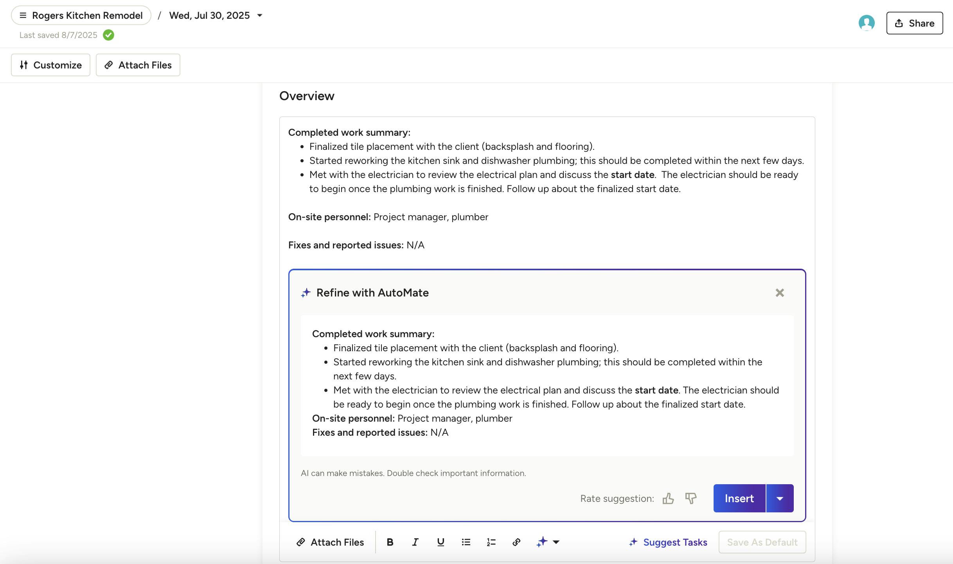Rate suggestion with thumbs up
The height and width of the screenshot is (564, 953).
tap(668, 498)
